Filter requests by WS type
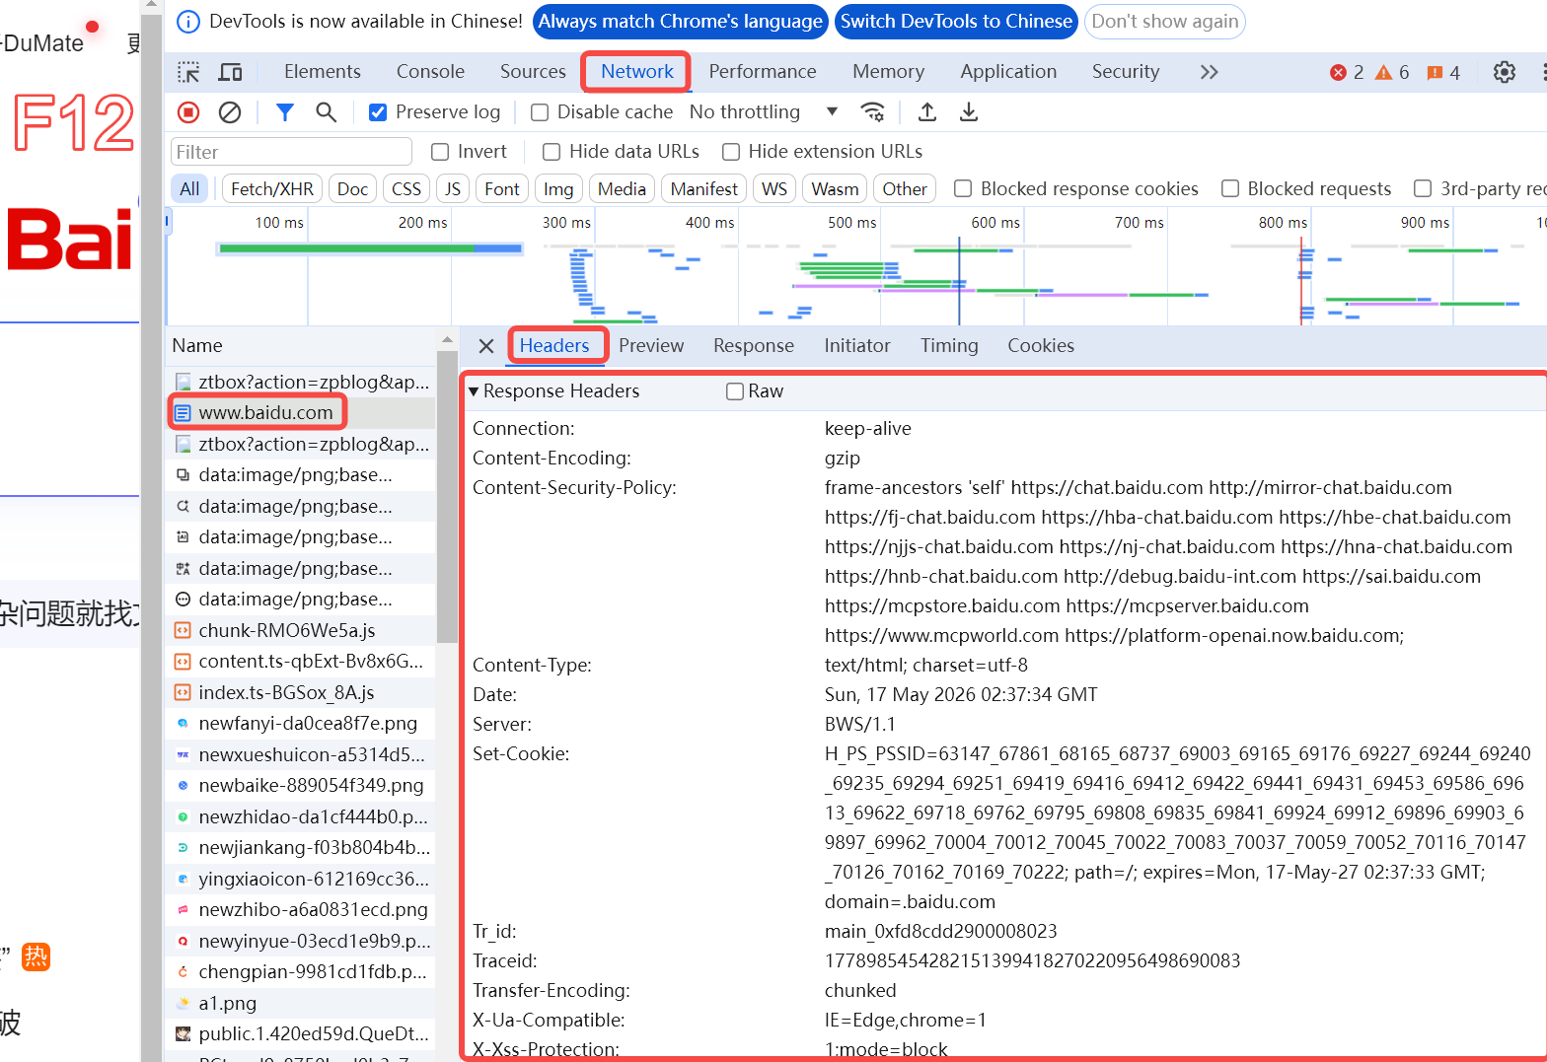This screenshot has height=1062, width=1547. click(x=774, y=188)
